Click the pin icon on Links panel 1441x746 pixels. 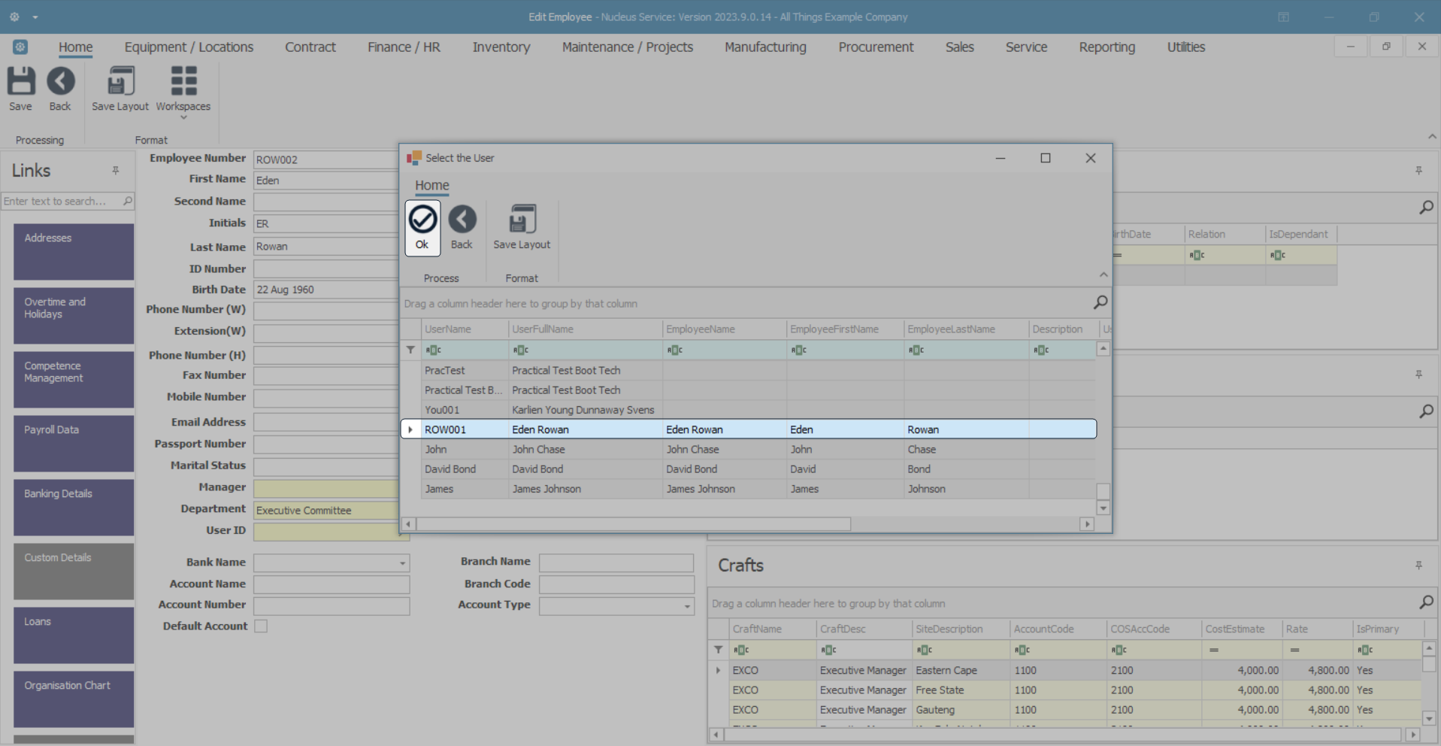(116, 171)
